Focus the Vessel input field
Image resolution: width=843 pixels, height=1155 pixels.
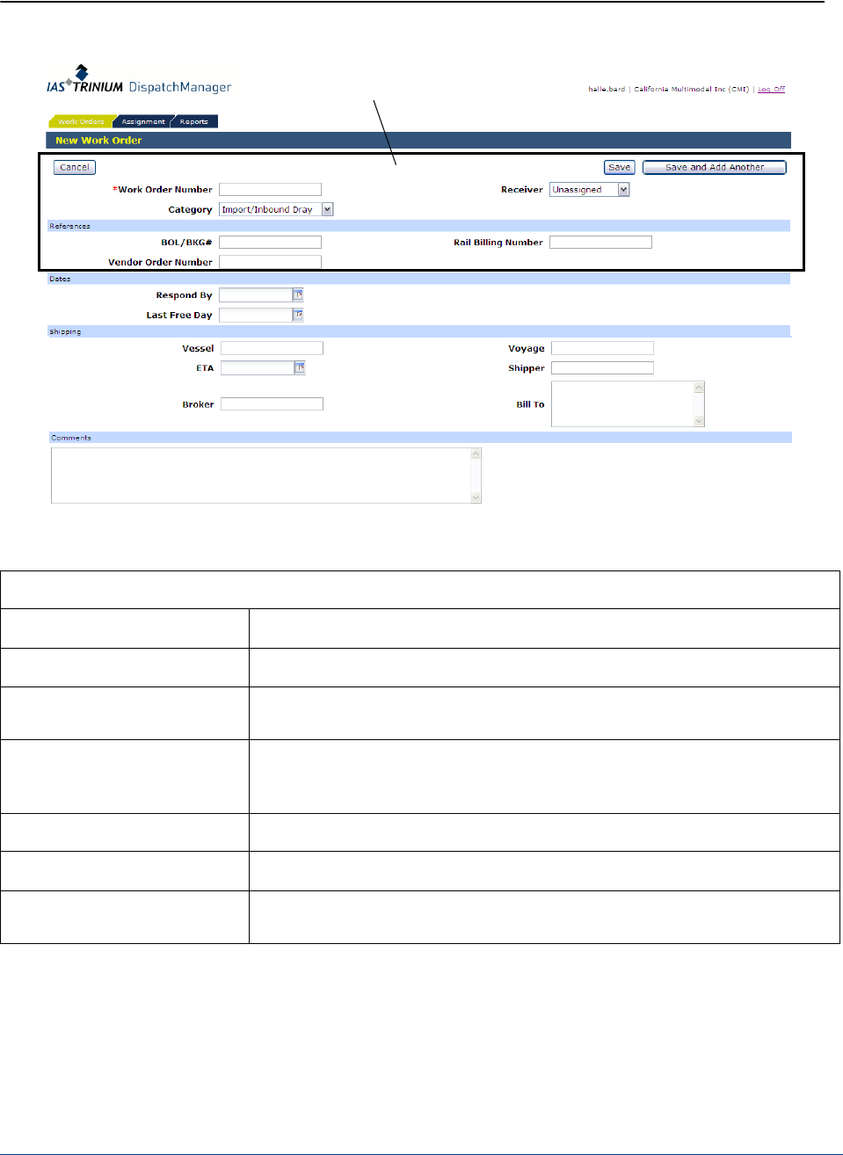tap(272, 349)
